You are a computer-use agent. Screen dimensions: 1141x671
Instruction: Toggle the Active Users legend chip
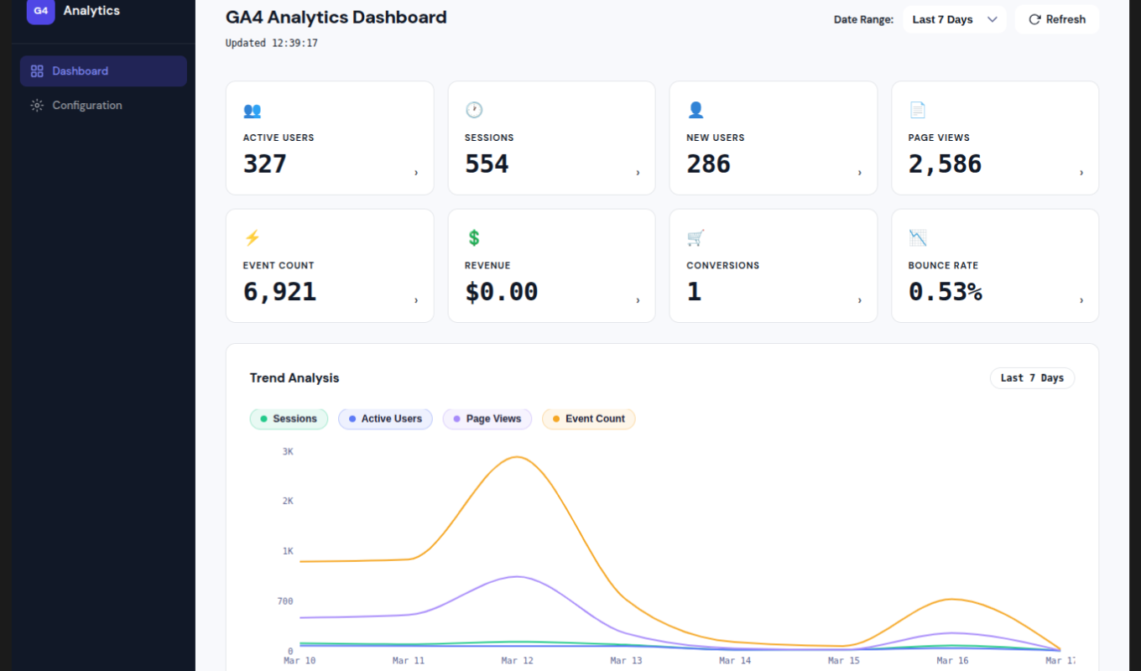385,419
